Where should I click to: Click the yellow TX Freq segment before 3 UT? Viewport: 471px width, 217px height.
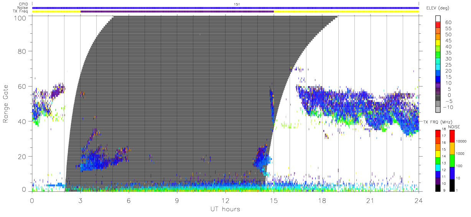pos(56,11)
